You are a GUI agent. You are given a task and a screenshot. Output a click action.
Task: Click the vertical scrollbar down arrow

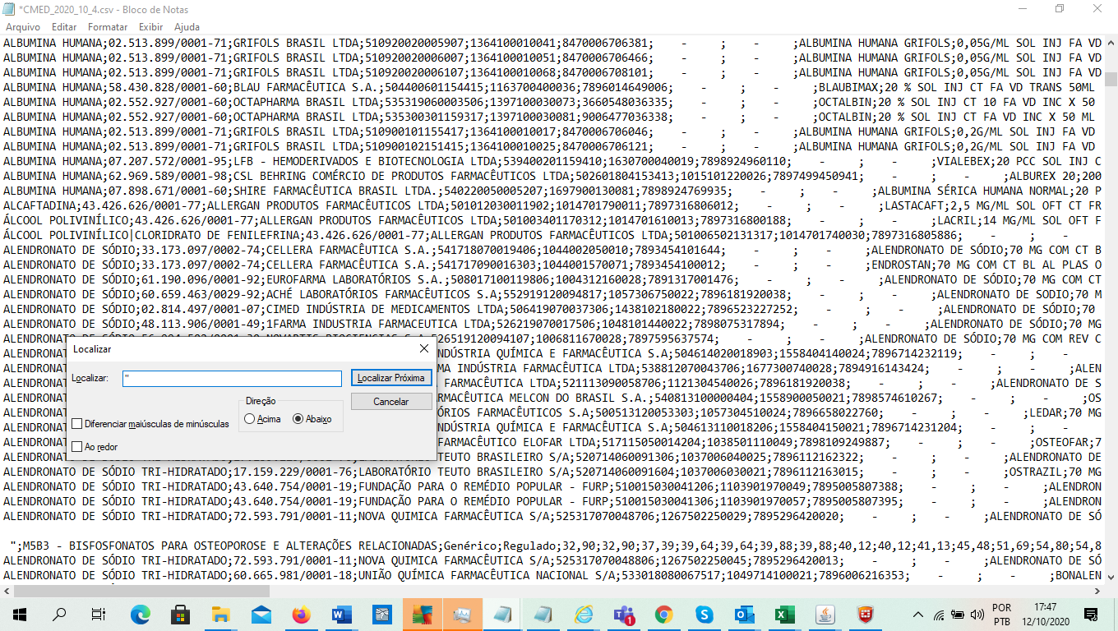1111,577
